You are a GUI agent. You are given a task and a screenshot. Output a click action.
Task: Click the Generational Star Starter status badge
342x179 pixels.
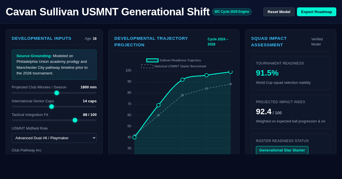tap(282, 150)
